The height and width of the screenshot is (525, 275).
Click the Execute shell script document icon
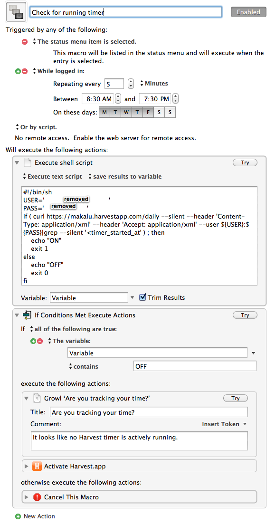(28, 162)
